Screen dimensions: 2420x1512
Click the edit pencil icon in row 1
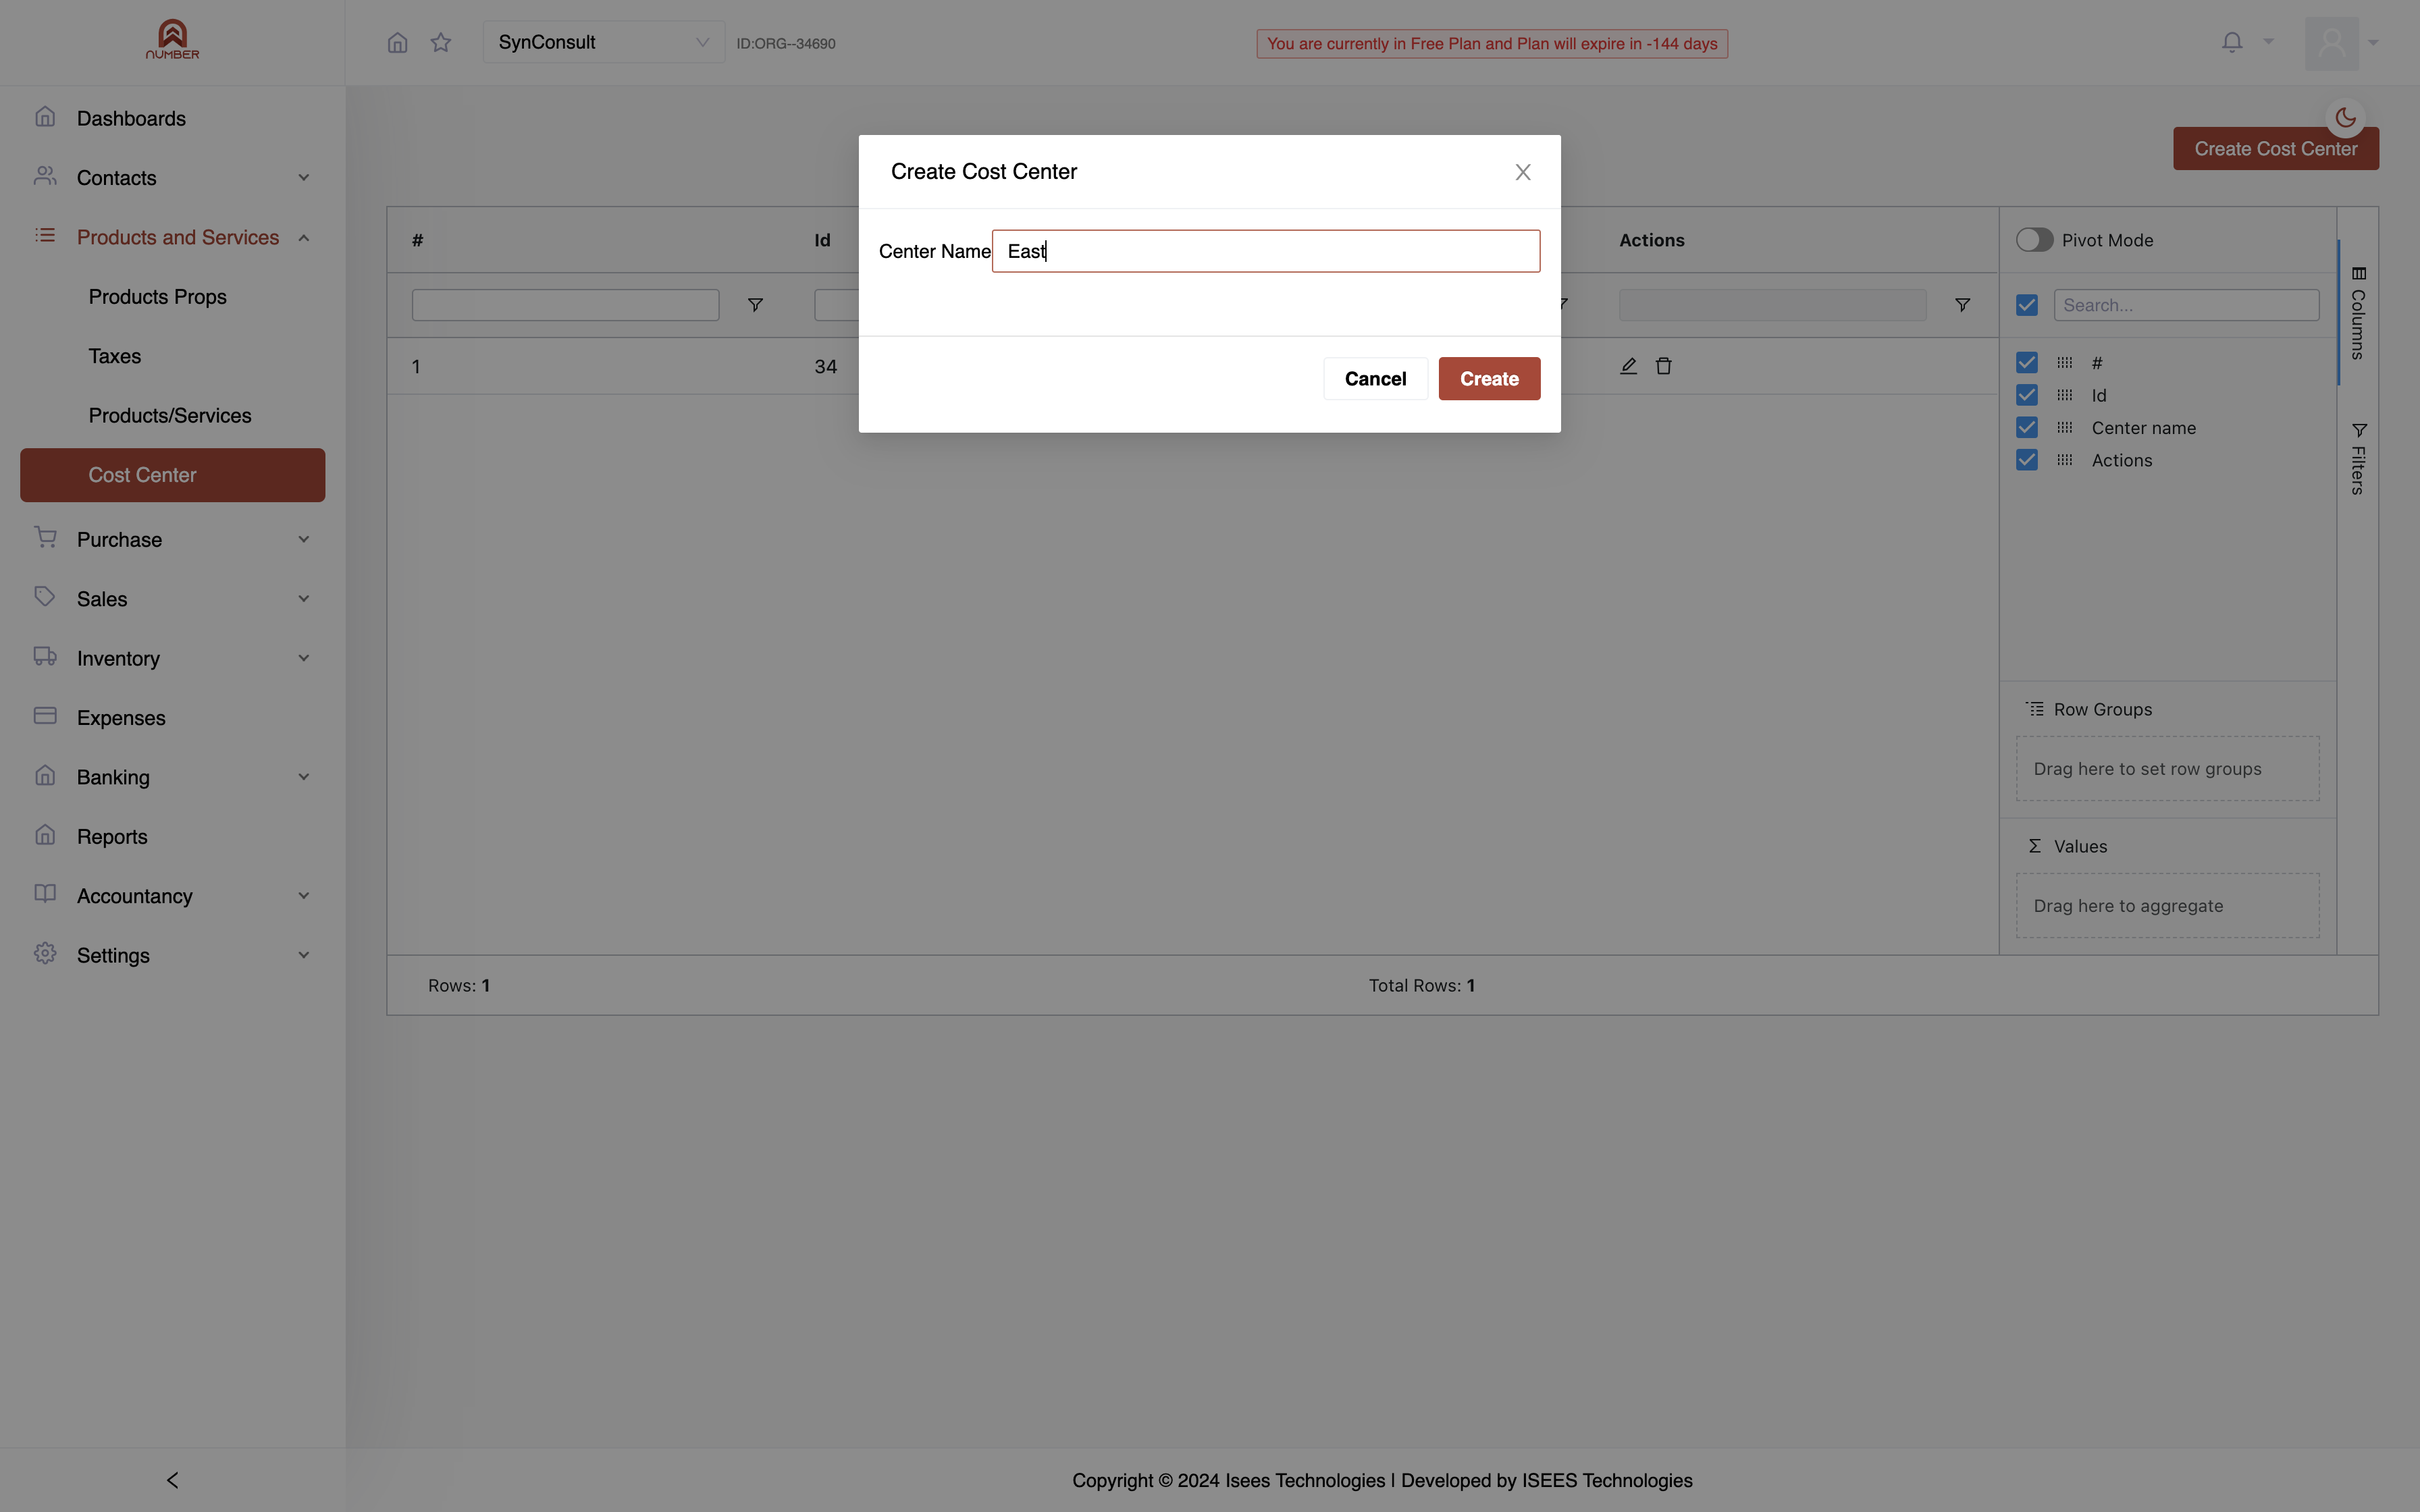coord(1628,366)
